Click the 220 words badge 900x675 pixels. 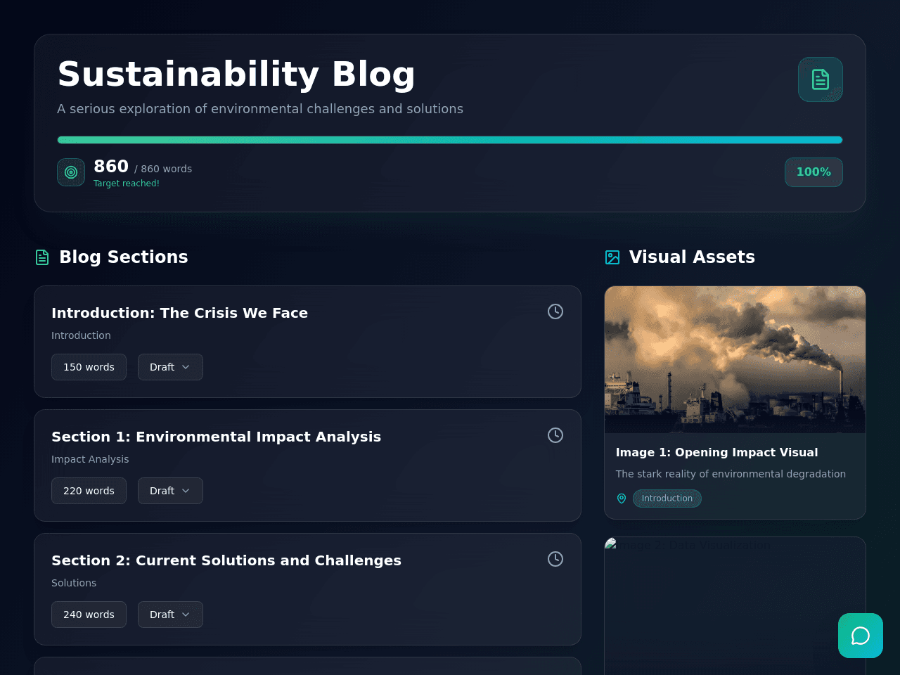click(x=89, y=491)
